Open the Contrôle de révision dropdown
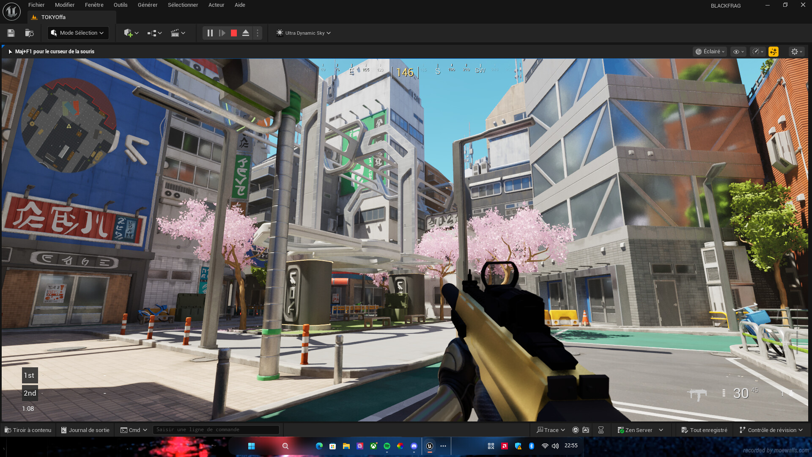812x457 pixels. pyautogui.click(x=771, y=429)
